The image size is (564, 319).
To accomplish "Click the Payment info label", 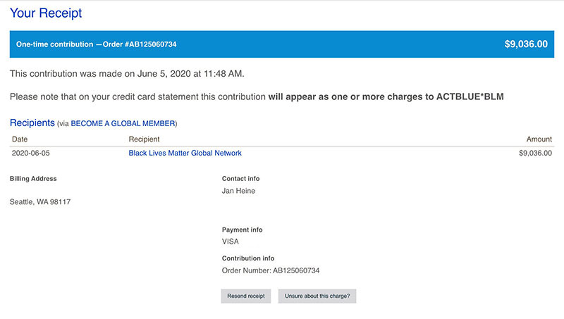I will point(242,230).
